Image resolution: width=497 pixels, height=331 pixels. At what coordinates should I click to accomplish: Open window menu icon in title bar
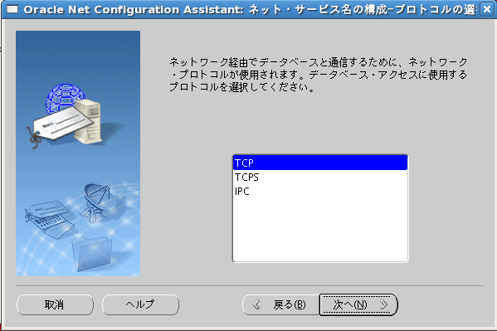pyautogui.click(x=12, y=9)
